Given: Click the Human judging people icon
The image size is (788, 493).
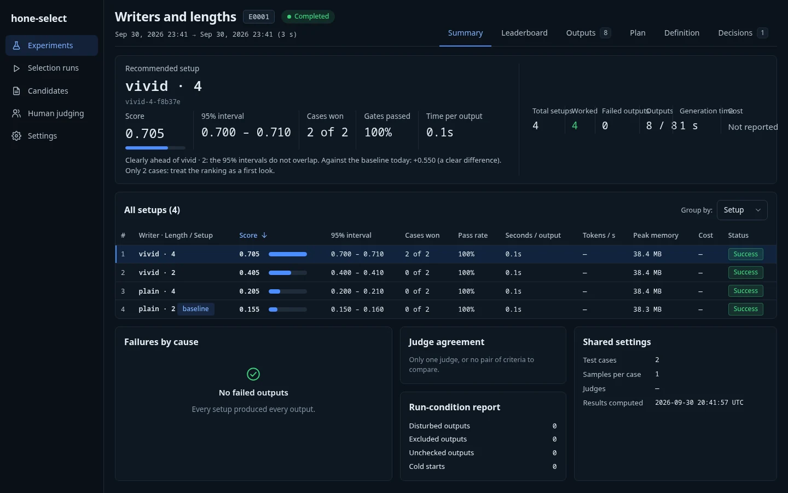Looking at the screenshot, I should pyautogui.click(x=16, y=113).
